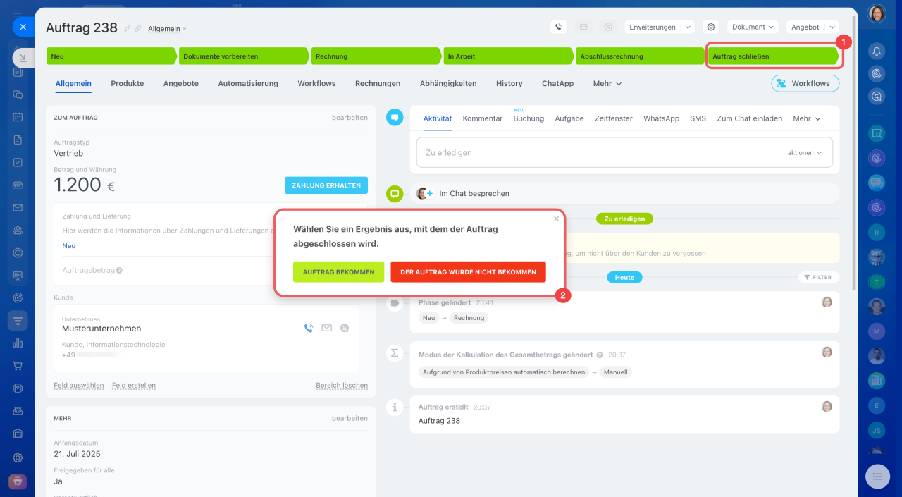Viewport: 902px width, 497px height.
Task: Call Musterunternehmen using the phone icon
Action: coord(309,328)
